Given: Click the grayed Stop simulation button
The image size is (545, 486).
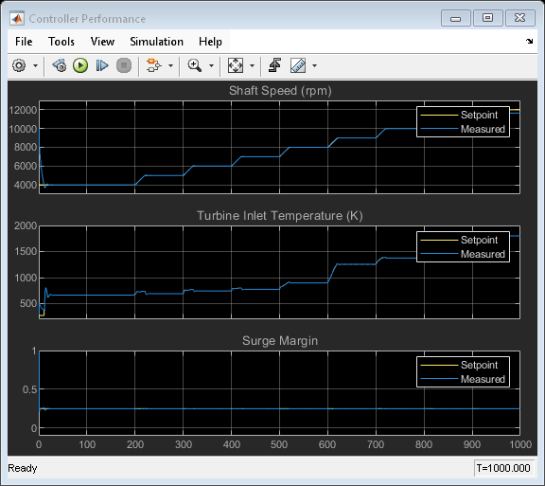Looking at the screenshot, I should [124, 65].
